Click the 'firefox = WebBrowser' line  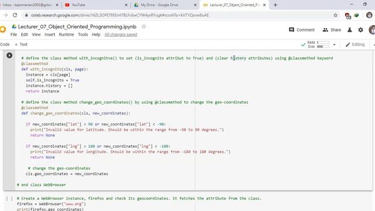pyautogui.click(x=51, y=204)
